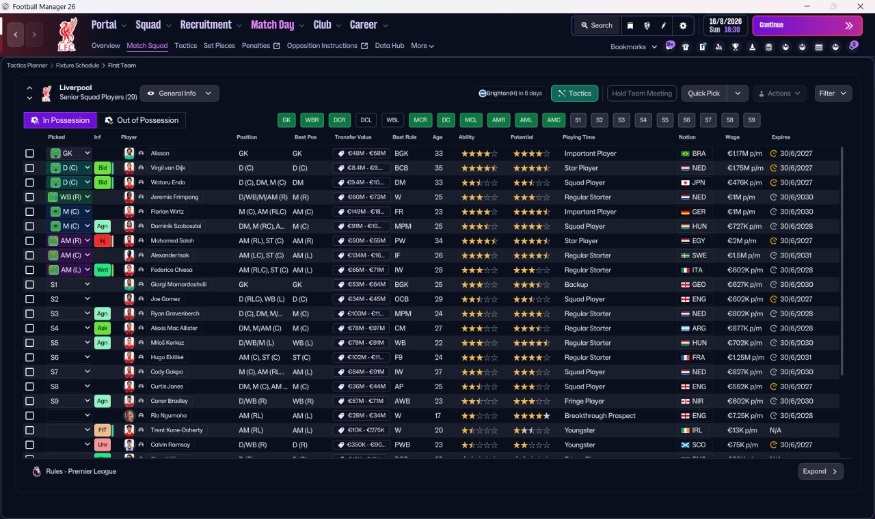Select the DCL position slot
Image resolution: width=875 pixels, height=519 pixels.
[366, 120]
